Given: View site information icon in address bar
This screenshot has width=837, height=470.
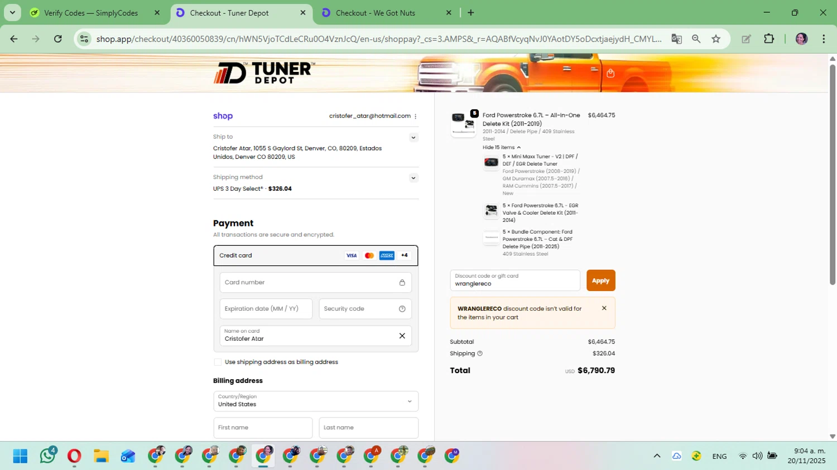Looking at the screenshot, I should [x=84, y=38].
